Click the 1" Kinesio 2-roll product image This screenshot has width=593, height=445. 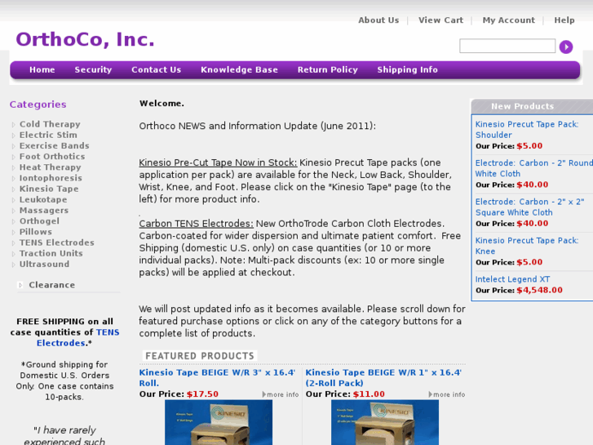pos(385,422)
